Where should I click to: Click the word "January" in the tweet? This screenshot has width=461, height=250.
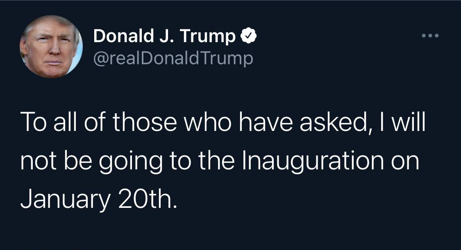coord(65,198)
